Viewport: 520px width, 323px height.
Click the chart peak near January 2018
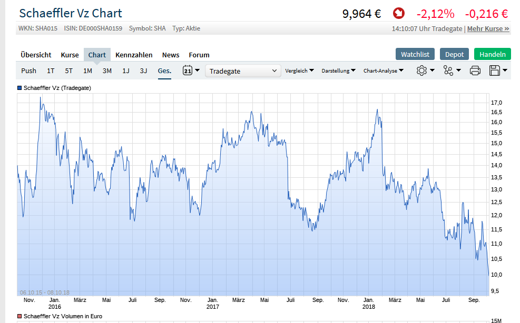[377, 109]
